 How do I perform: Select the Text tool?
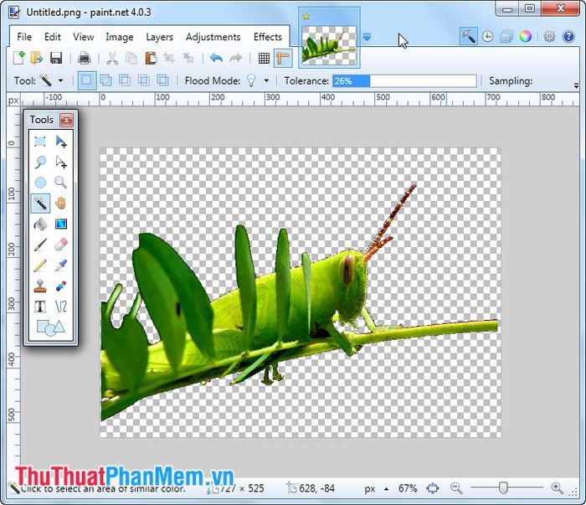click(40, 307)
